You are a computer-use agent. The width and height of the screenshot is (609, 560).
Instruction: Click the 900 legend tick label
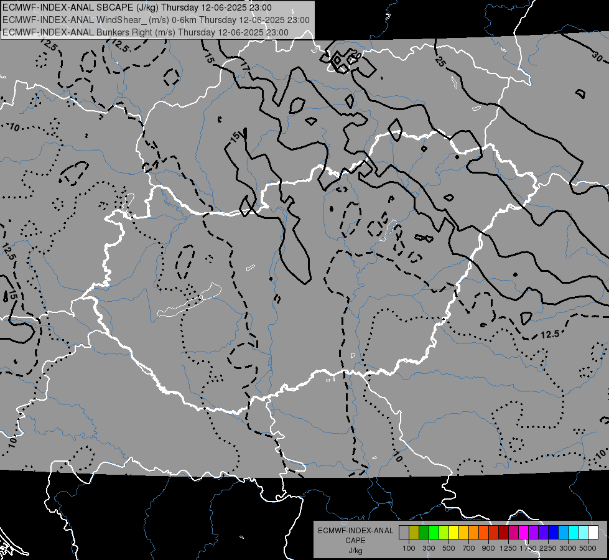point(488,548)
